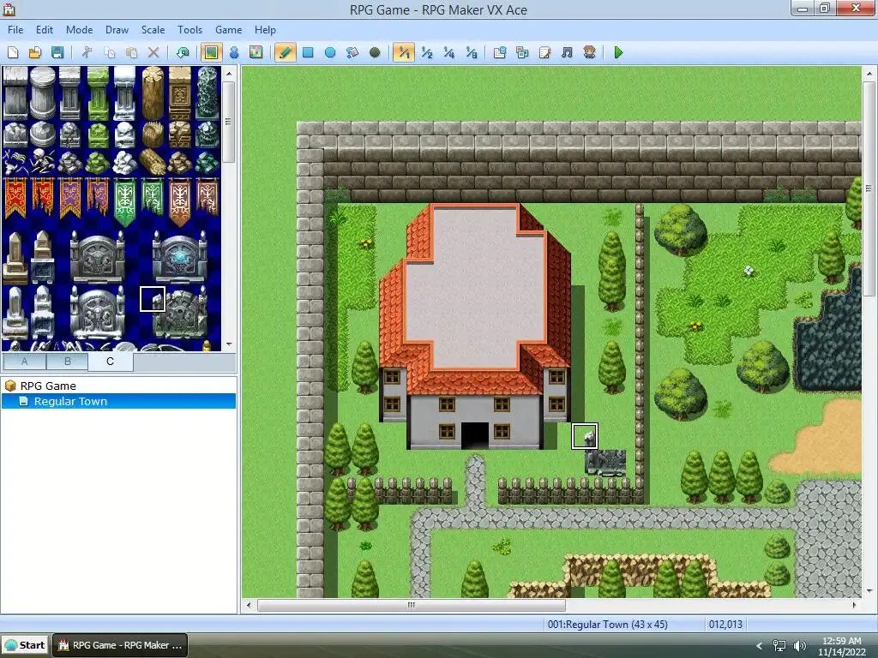Click map horizontal scroll left arrow
Viewport: 878px width, 658px height.
coord(250,605)
